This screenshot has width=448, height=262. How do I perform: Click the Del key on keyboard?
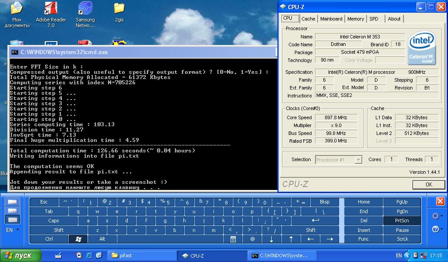(x=364, y=221)
